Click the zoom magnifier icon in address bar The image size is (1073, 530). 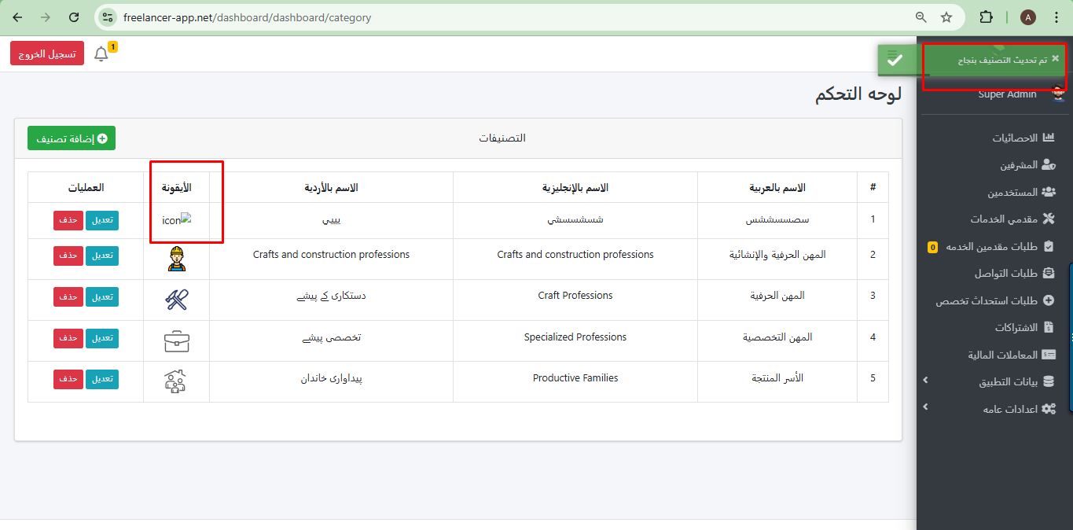click(921, 17)
